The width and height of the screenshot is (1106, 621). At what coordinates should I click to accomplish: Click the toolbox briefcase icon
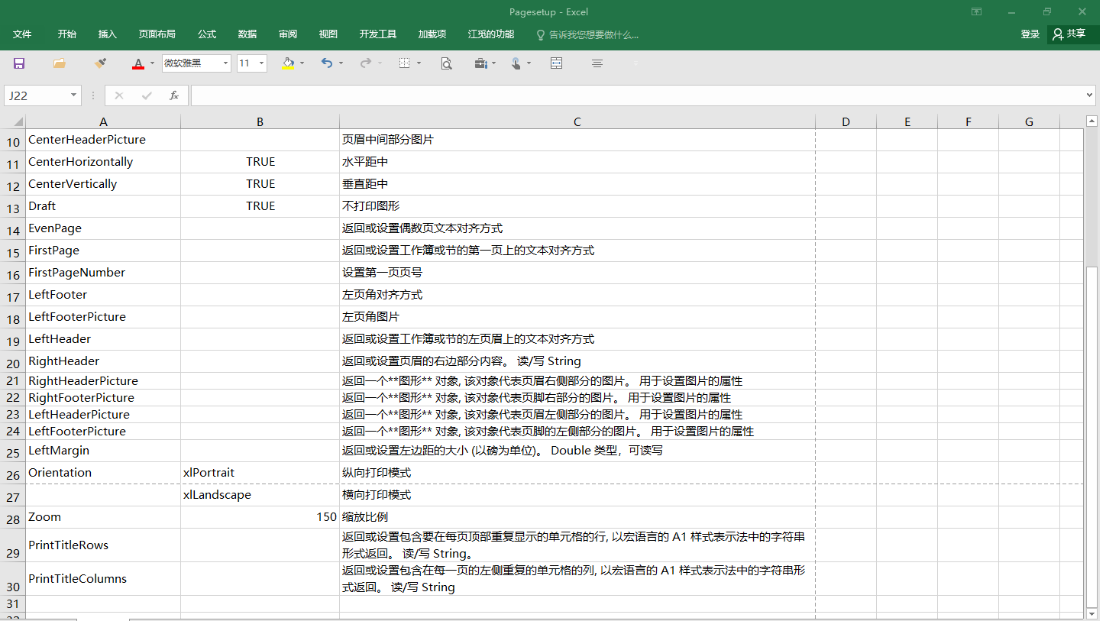(480, 63)
